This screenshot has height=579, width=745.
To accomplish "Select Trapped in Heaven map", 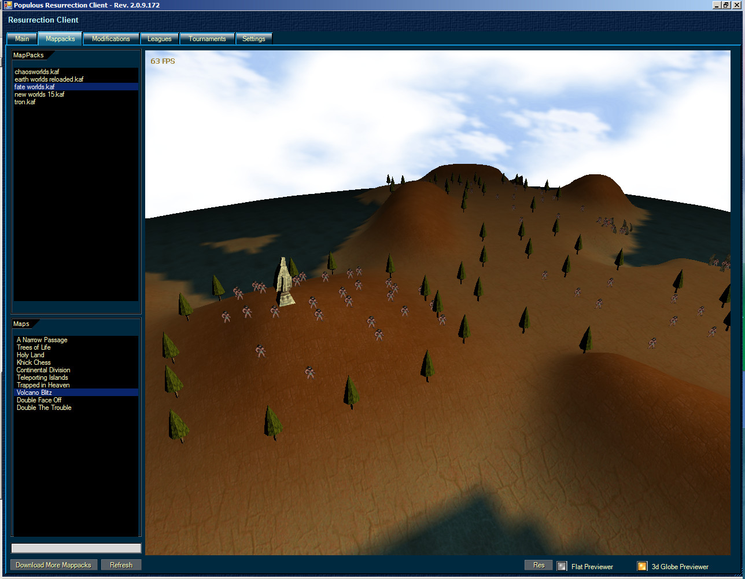I will [x=76, y=385].
